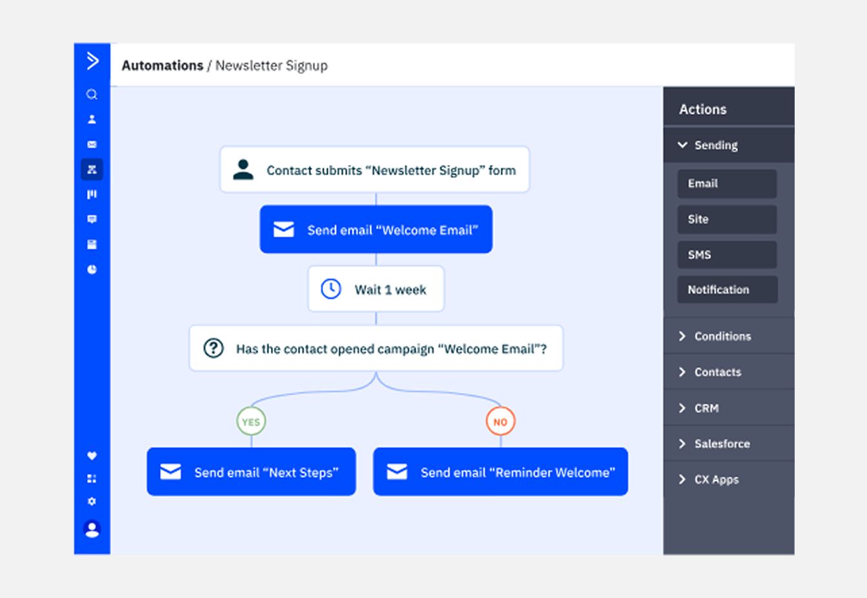Open Contacts from the sidebar person icon
Screen dimensions: 867x598
coord(92,119)
